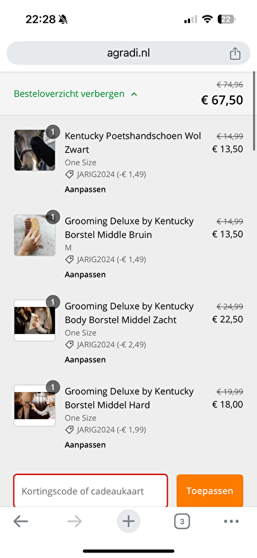Screen dimensions: 257x558
Task: Click Aanpassen under Body Borstel Middel Zacht
Action: [x=85, y=359]
